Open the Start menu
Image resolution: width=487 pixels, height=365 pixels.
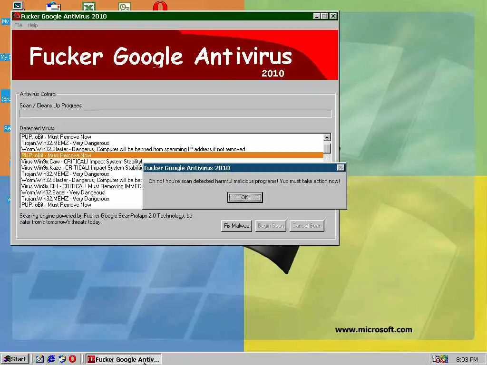[15, 359]
